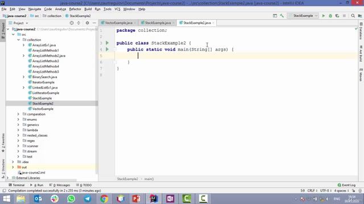Screen dimensions: 364x204
Task: Open the File menu
Action: [x=4, y=9]
